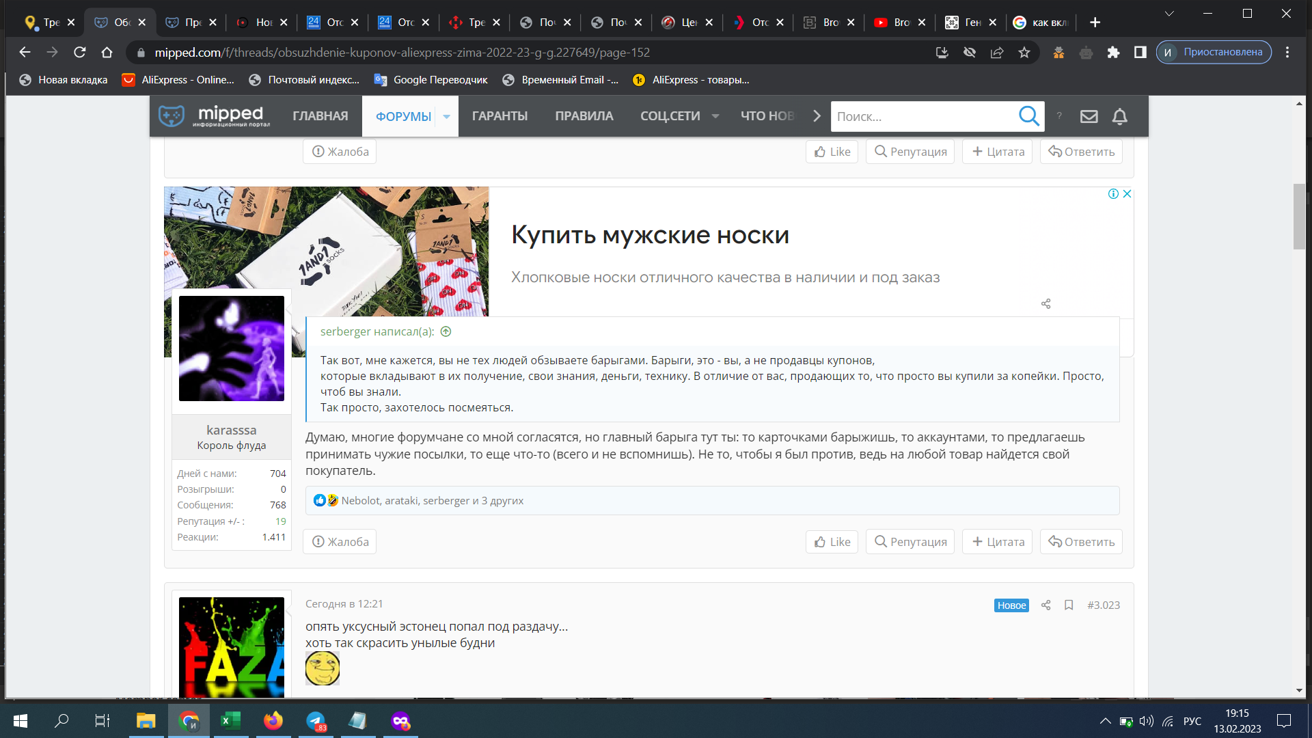Open the AliExpress - Online bookmark
Image resolution: width=1312 pixels, height=738 pixels.
pos(178,80)
